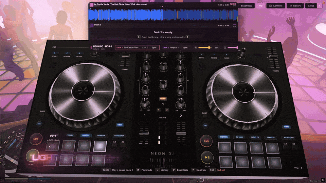Engage deck 2 AUTO LOOP button

[289, 138]
